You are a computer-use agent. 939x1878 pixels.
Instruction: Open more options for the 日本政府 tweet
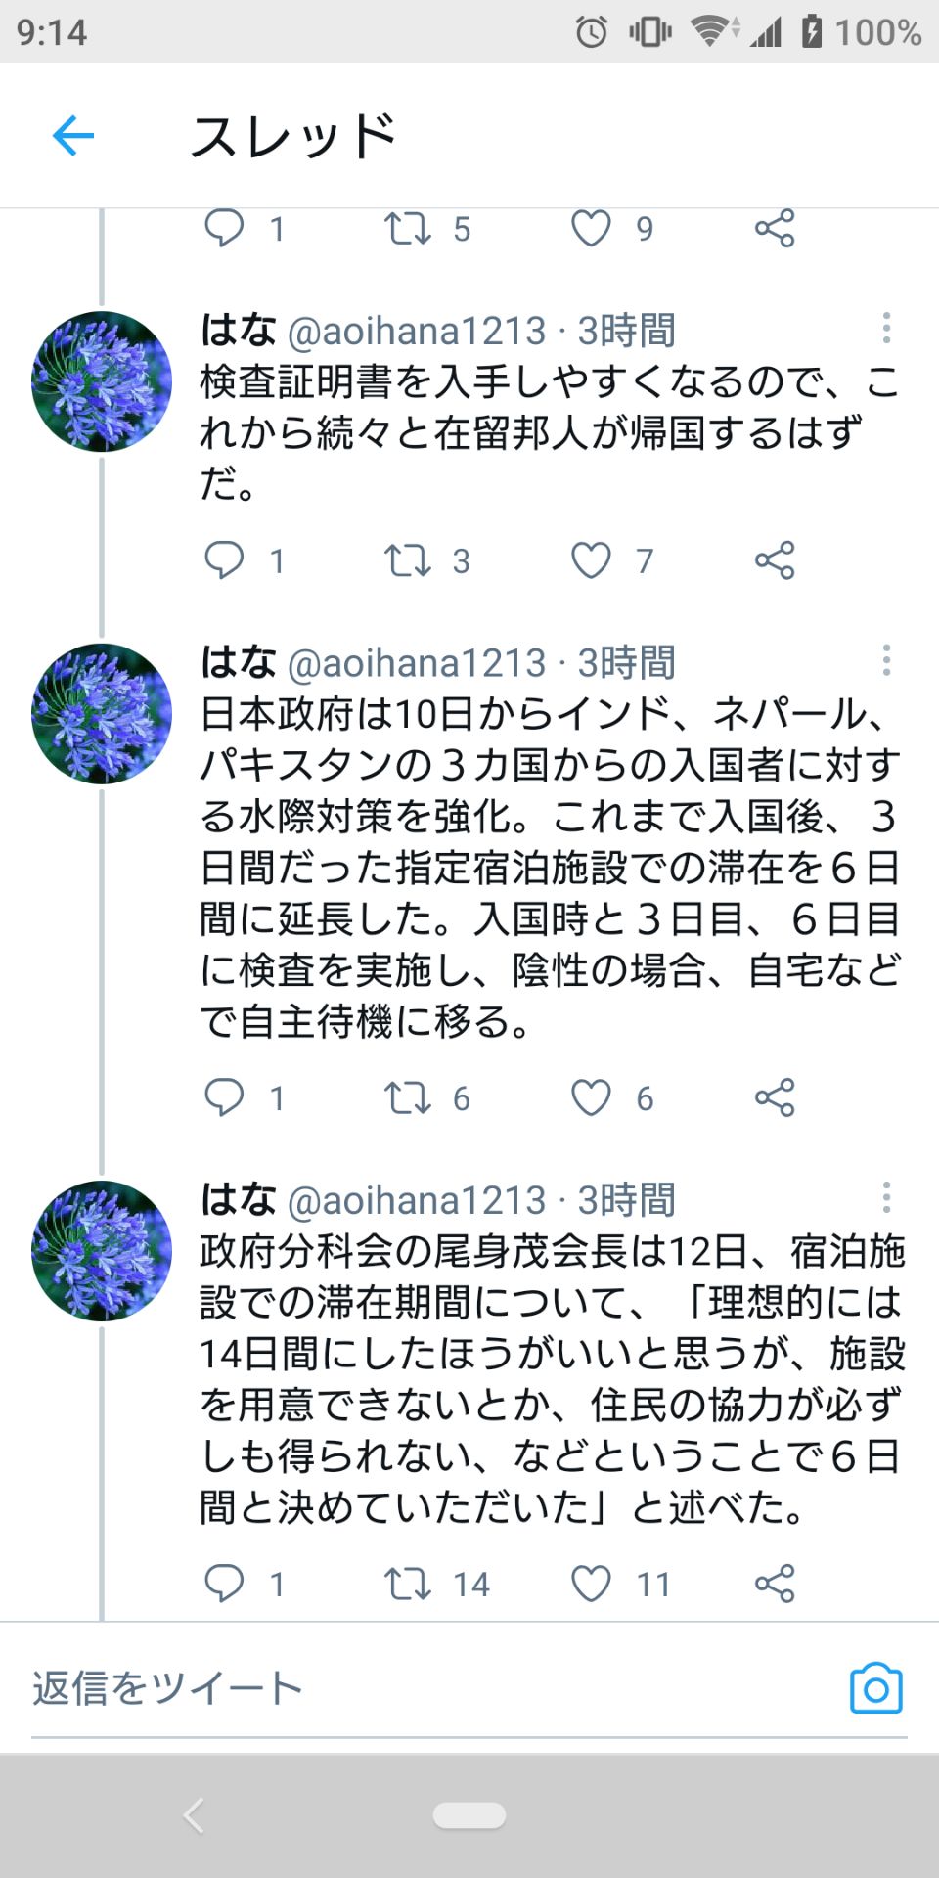[x=887, y=661]
